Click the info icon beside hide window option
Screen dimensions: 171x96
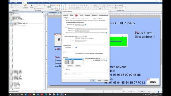pos(107,33)
